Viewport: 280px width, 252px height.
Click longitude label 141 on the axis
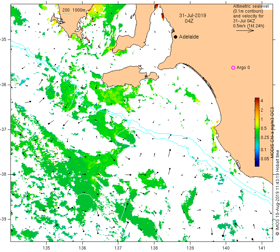point(262,248)
